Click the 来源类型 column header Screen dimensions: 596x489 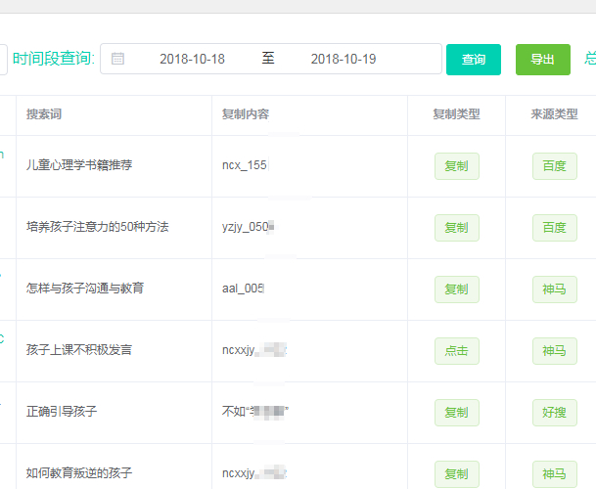pyautogui.click(x=554, y=114)
